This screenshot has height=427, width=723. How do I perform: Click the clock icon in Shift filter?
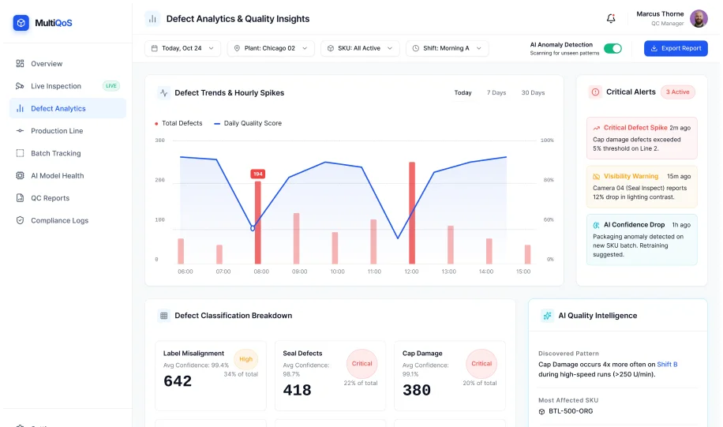click(x=415, y=48)
